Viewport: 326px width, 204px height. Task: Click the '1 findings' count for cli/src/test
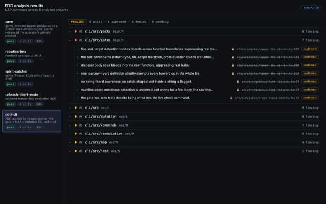pos(311,151)
